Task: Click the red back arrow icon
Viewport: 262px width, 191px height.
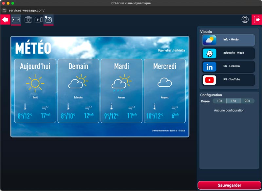Action: pyautogui.click(x=4, y=20)
